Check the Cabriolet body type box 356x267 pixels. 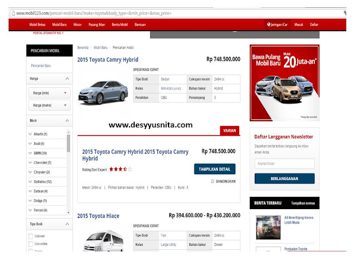[x=31, y=236]
